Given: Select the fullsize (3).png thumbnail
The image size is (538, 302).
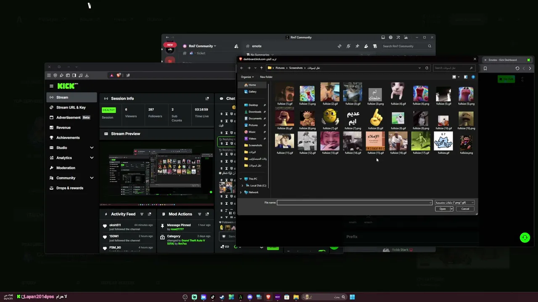Looking at the screenshot, I should click(x=375, y=96).
